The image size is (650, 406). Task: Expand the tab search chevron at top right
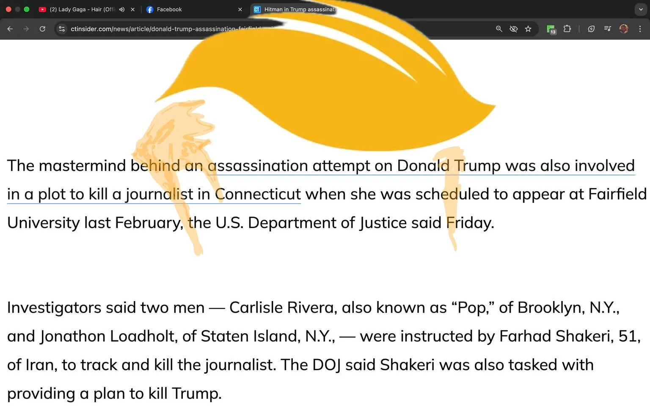coord(640,9)
